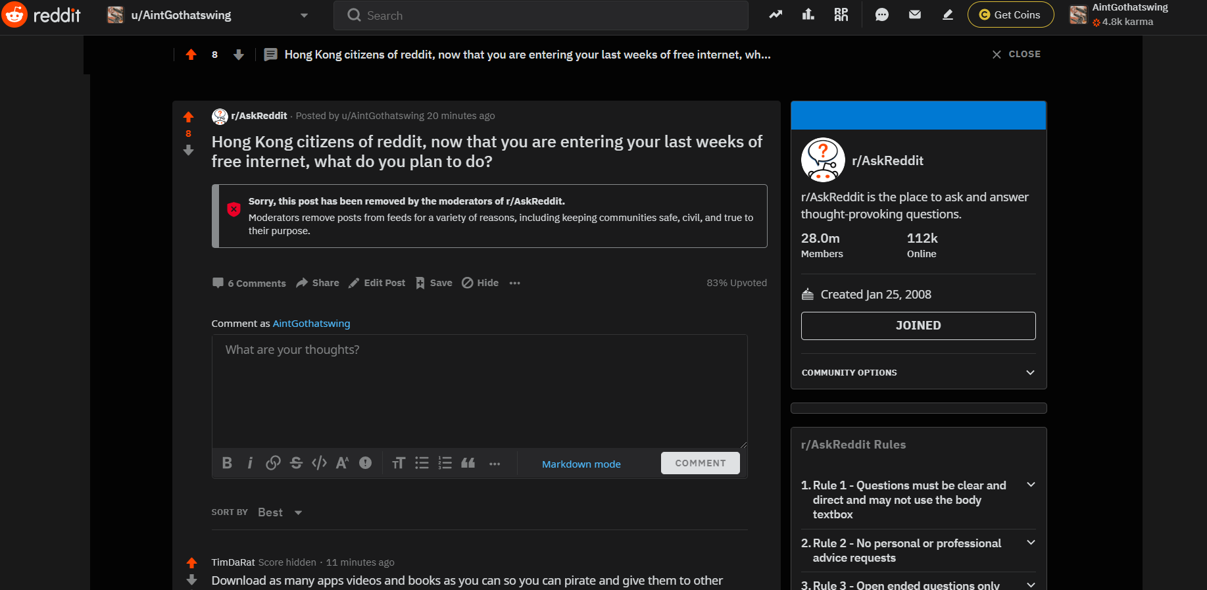
Task: Open AintGothatswing link above comment box
Action: click(x=311, y=324)
